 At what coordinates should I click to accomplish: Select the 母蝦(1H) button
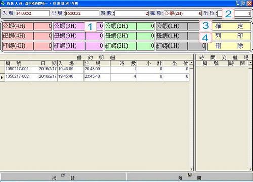(172, 36)
